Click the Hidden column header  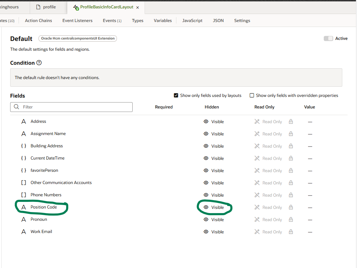pyautogui.click(x=212, y=107)
